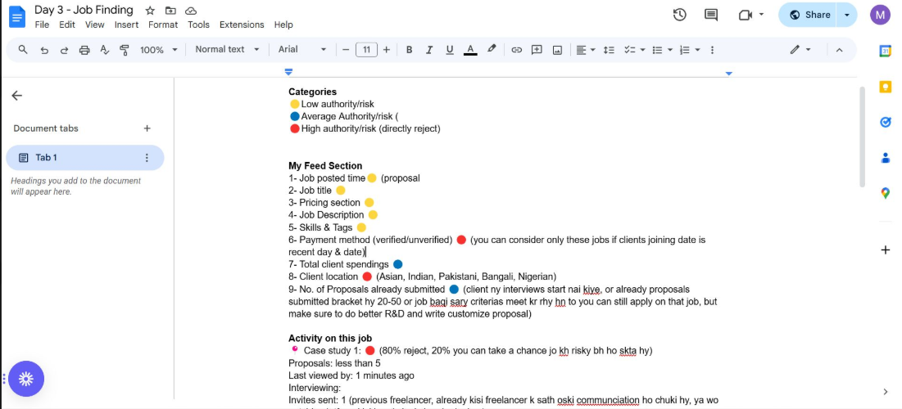The width and height of the screenshot is (902, 409).
Task: Open the zoom 100% dropdown
Action: [x=158, y=50]
